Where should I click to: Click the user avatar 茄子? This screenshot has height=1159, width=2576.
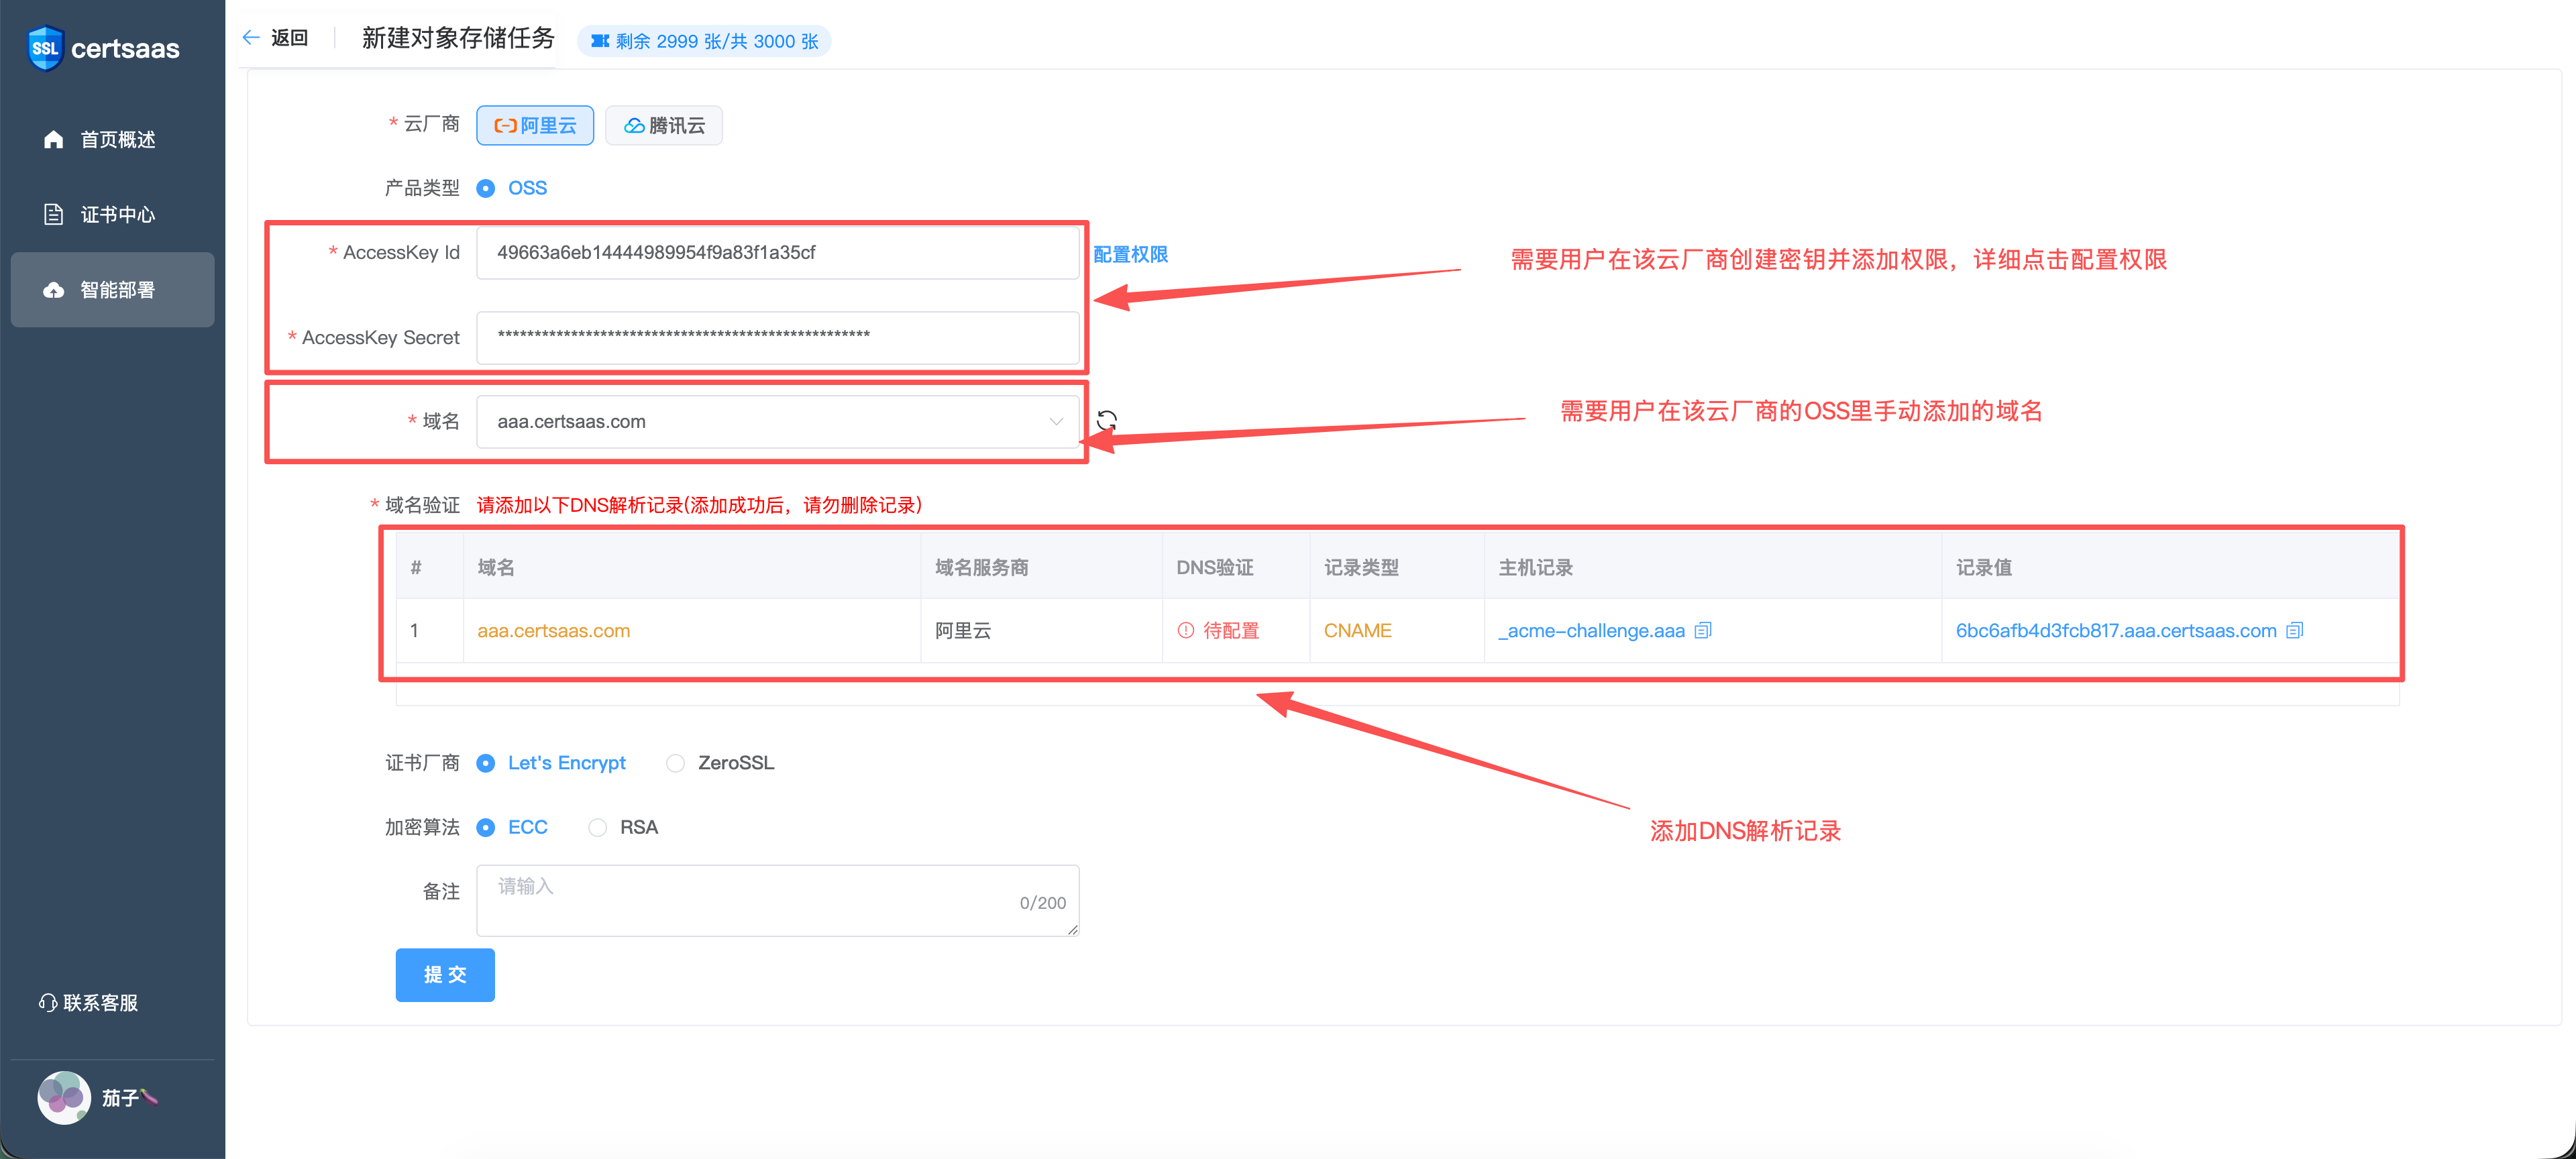point(64,1098)
